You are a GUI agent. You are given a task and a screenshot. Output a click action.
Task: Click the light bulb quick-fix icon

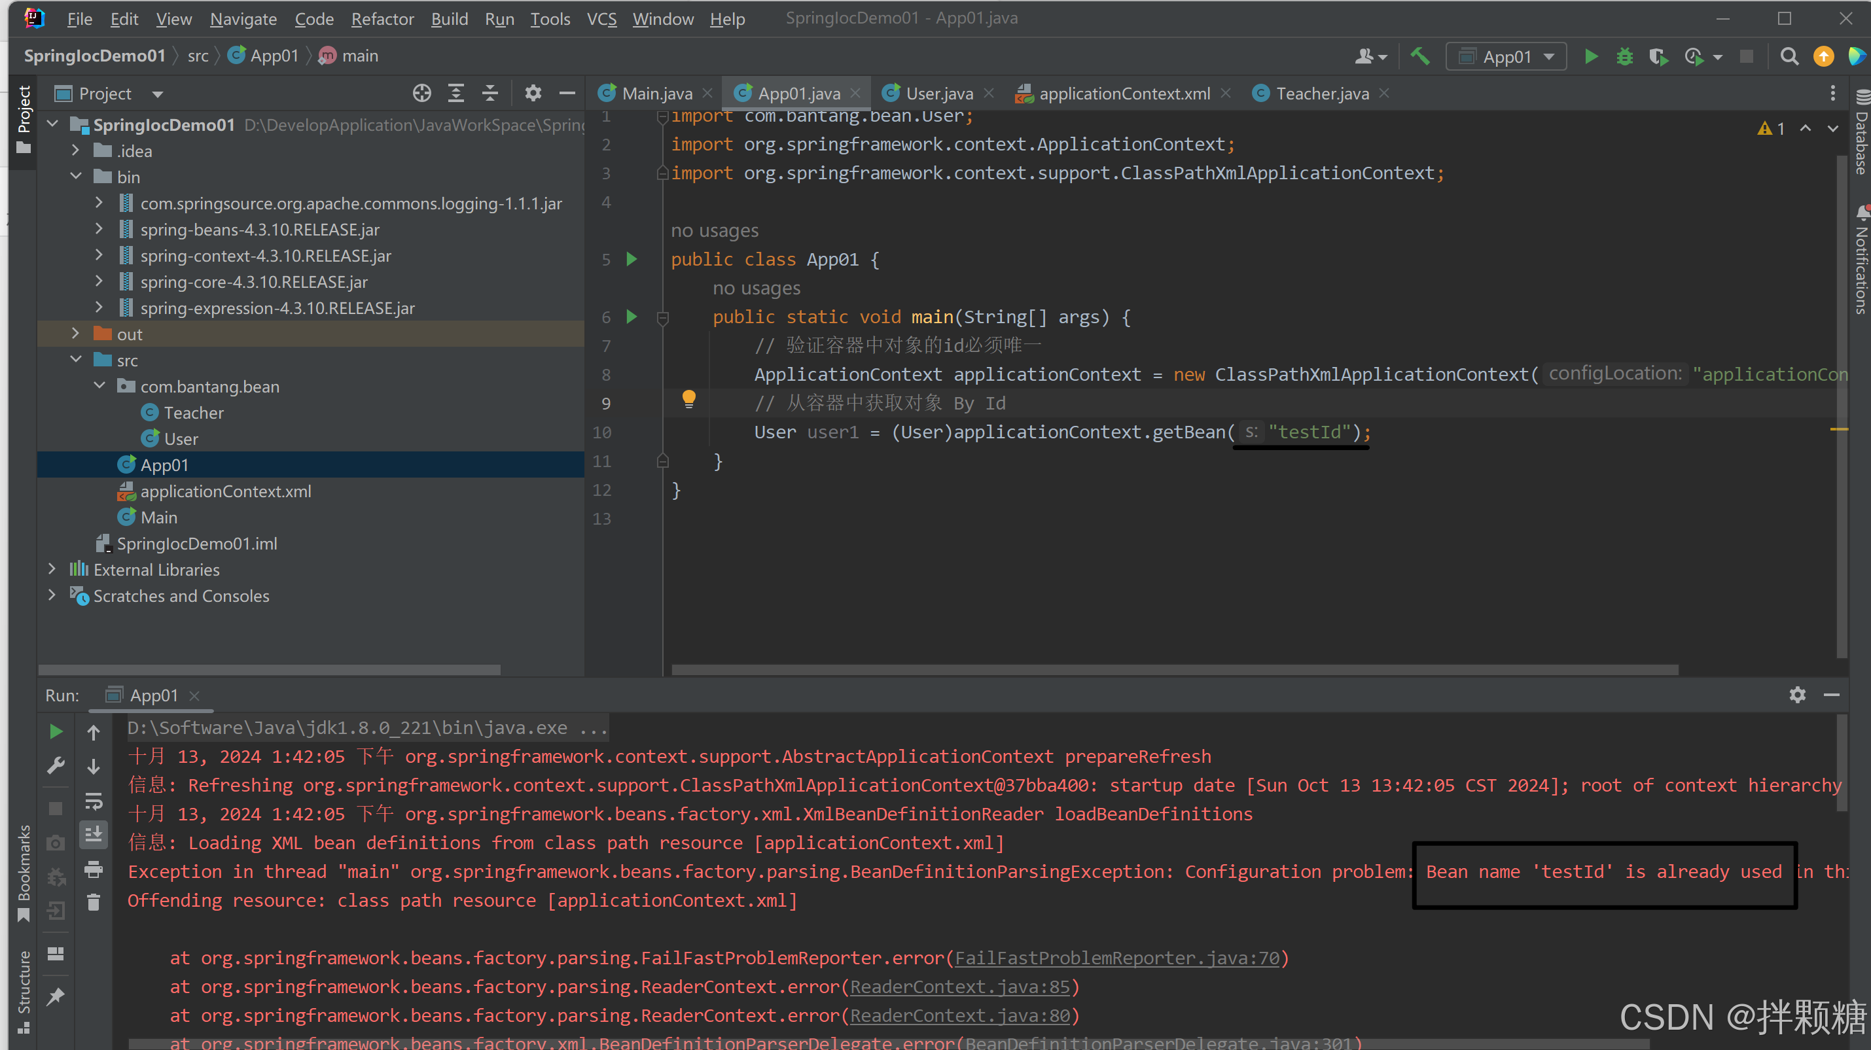pos(688,398)
